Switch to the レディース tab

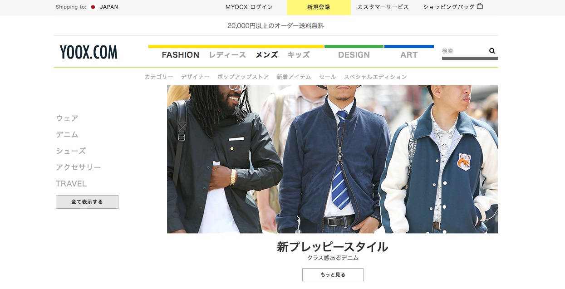point(227,55)
